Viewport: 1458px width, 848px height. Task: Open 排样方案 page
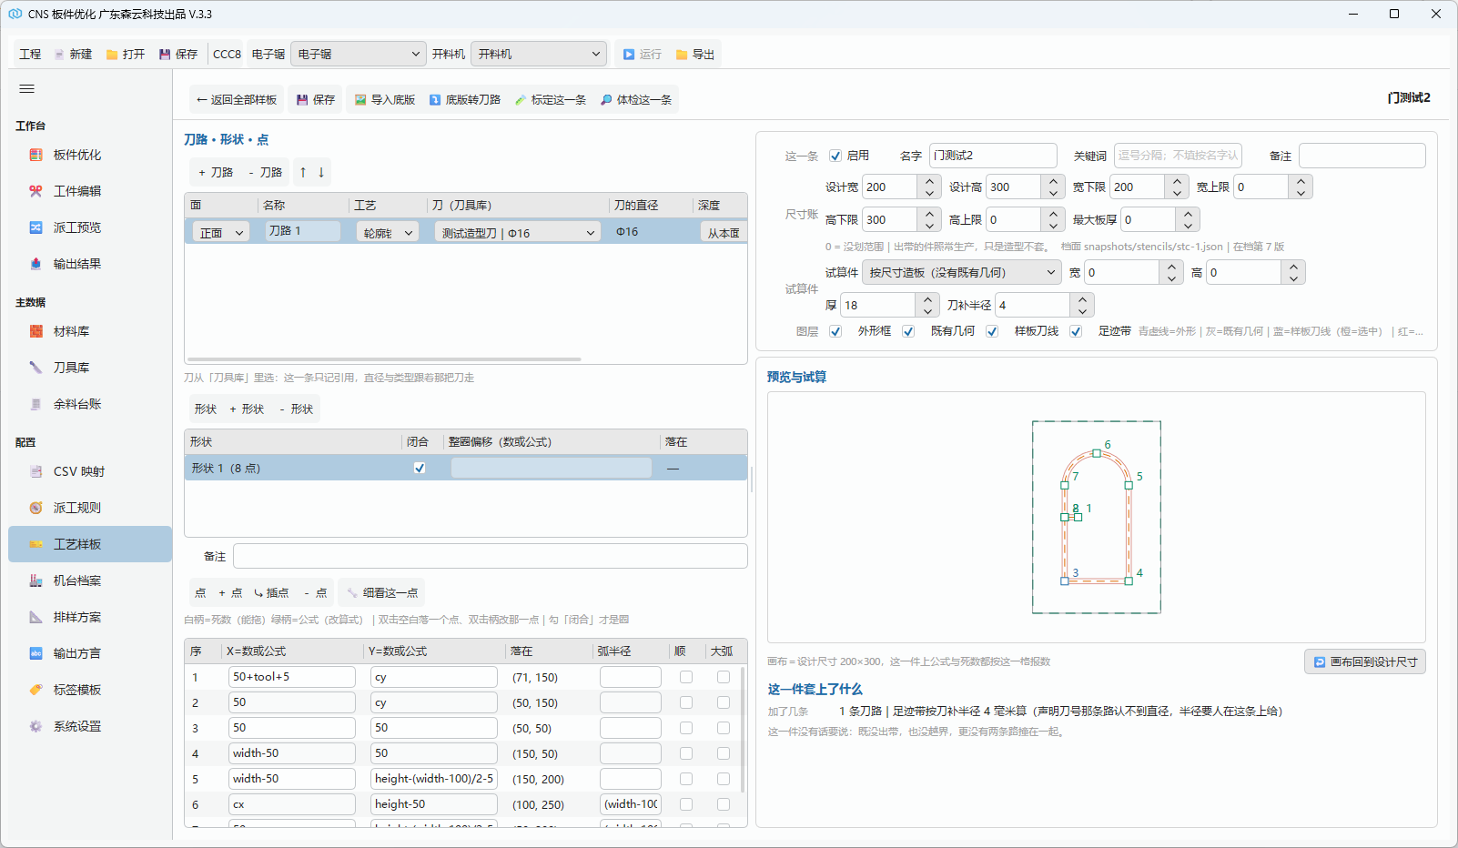pyautogui.click(x=90, y=617)
